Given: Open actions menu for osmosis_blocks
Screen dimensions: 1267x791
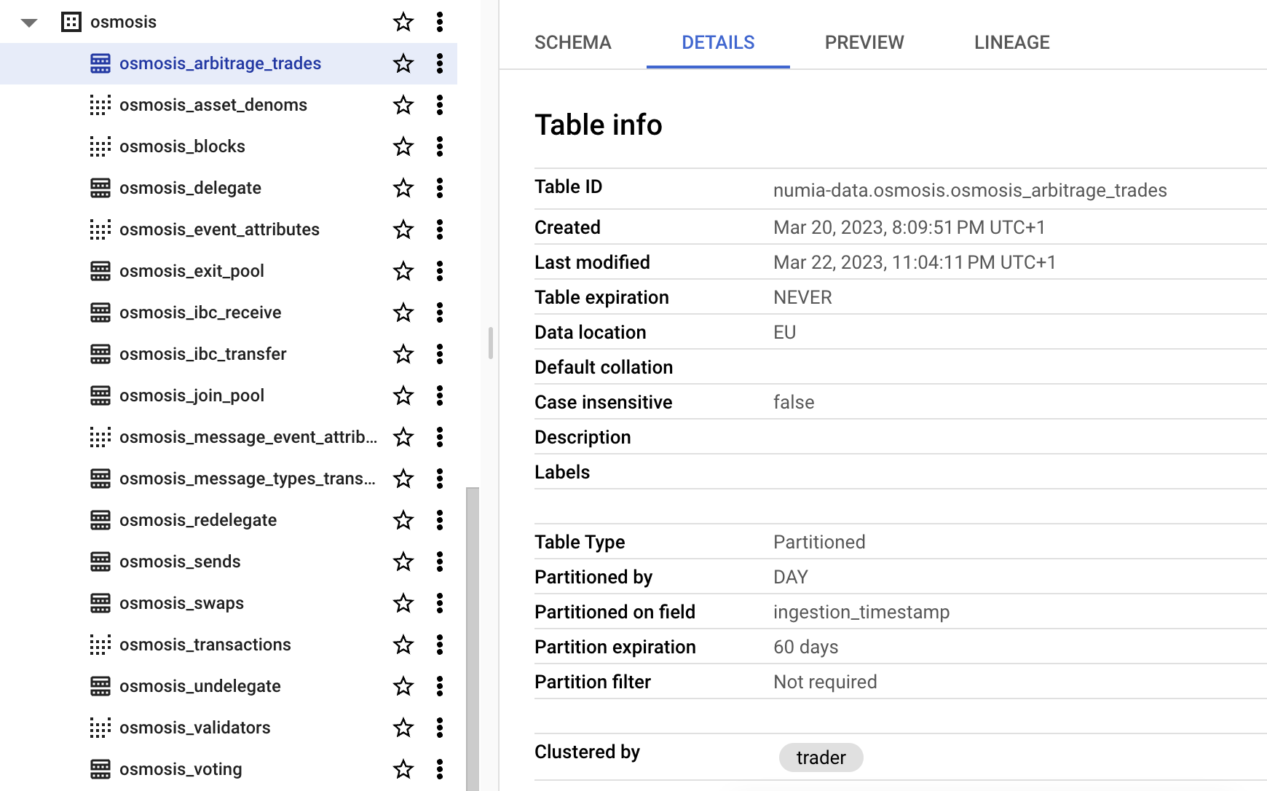Looking at the screenshot, I should 439,146.
